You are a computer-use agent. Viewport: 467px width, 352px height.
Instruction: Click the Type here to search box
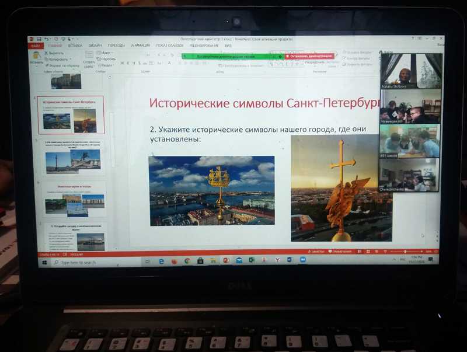[x=95, y=262]
